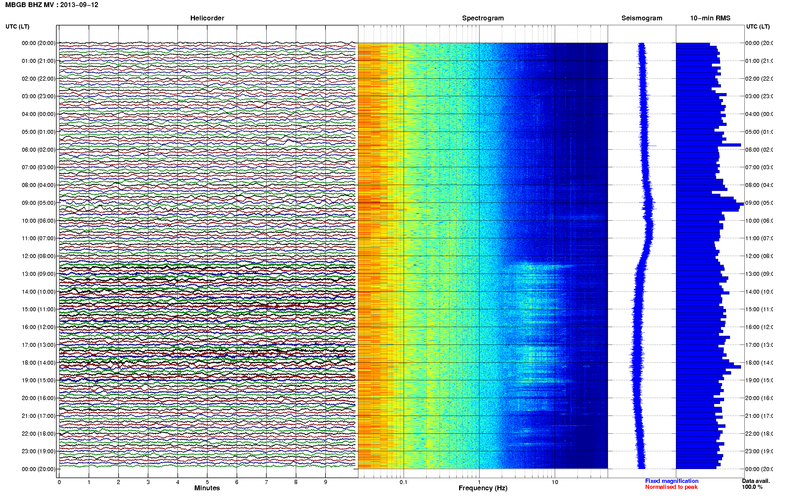The height and width of the screenshot is (503, 805).
Task: Click the long RMS bar just before 06:00
Action: tap(708, 145)
